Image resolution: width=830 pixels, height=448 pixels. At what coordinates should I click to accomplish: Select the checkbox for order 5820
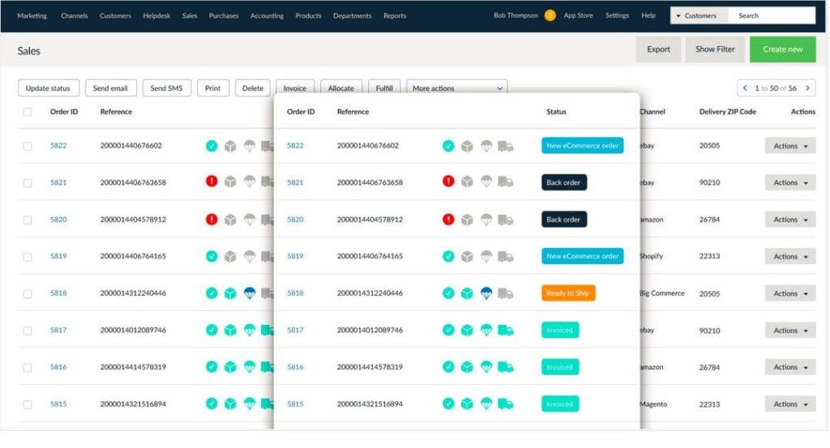coord(28,220)
